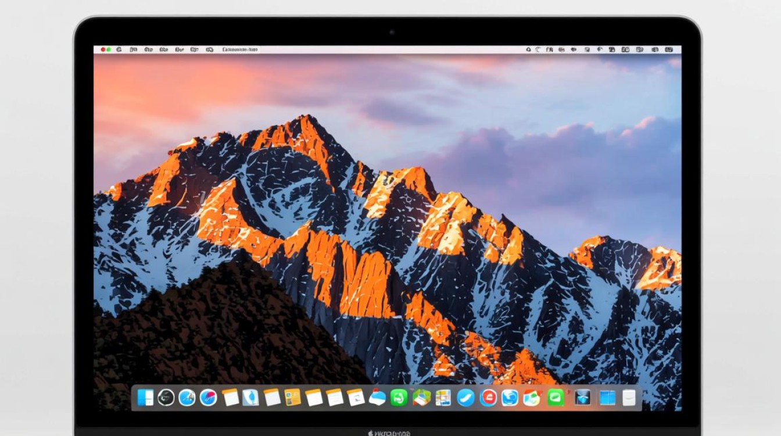Launch the black circular icon in the dock
Image resolution: width=781 pixels, height=436 pixels.
tap(166, 398)
